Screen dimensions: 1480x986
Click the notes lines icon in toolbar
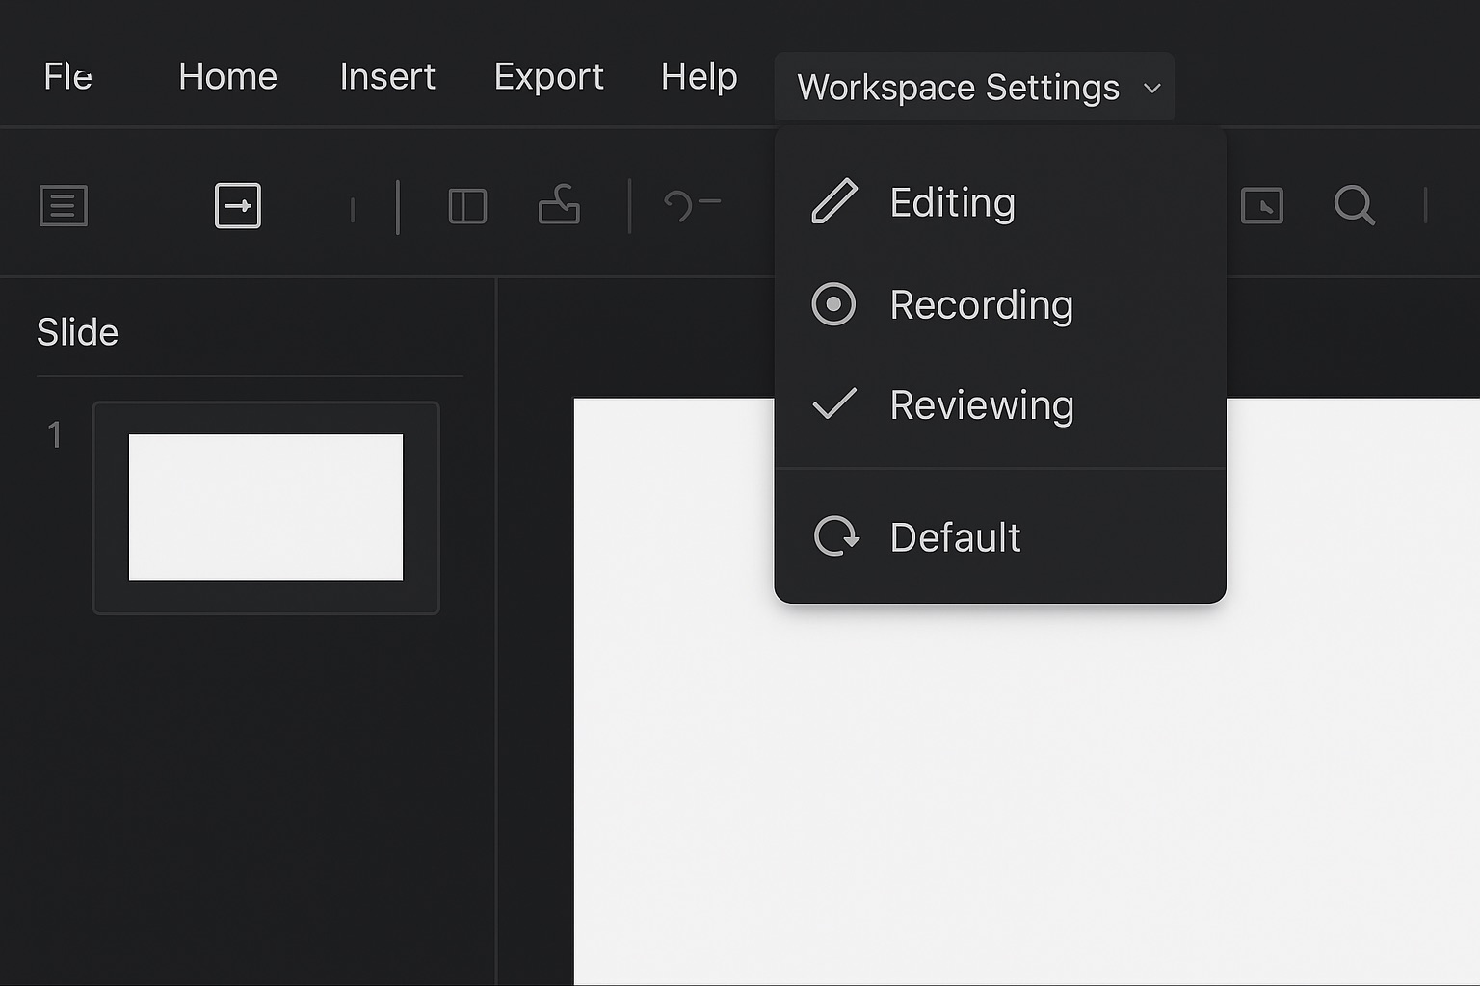coord(64,206)
